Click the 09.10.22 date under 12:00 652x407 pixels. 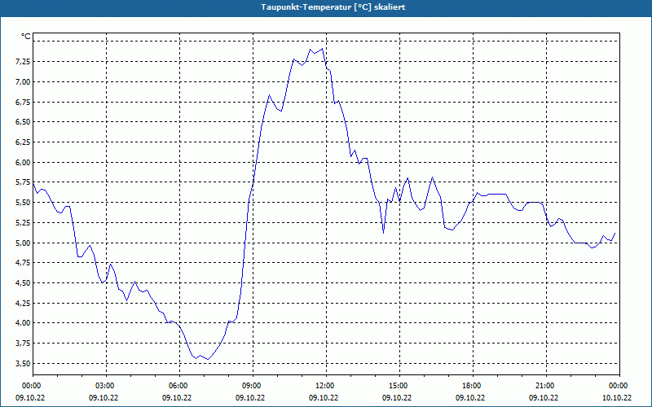click(324, 398)
